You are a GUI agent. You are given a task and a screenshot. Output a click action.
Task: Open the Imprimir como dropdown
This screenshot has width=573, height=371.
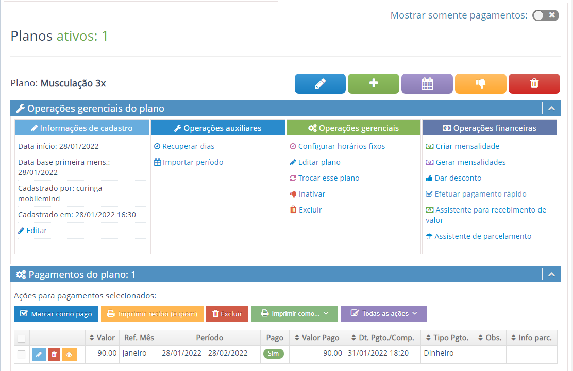click(294, 314)
